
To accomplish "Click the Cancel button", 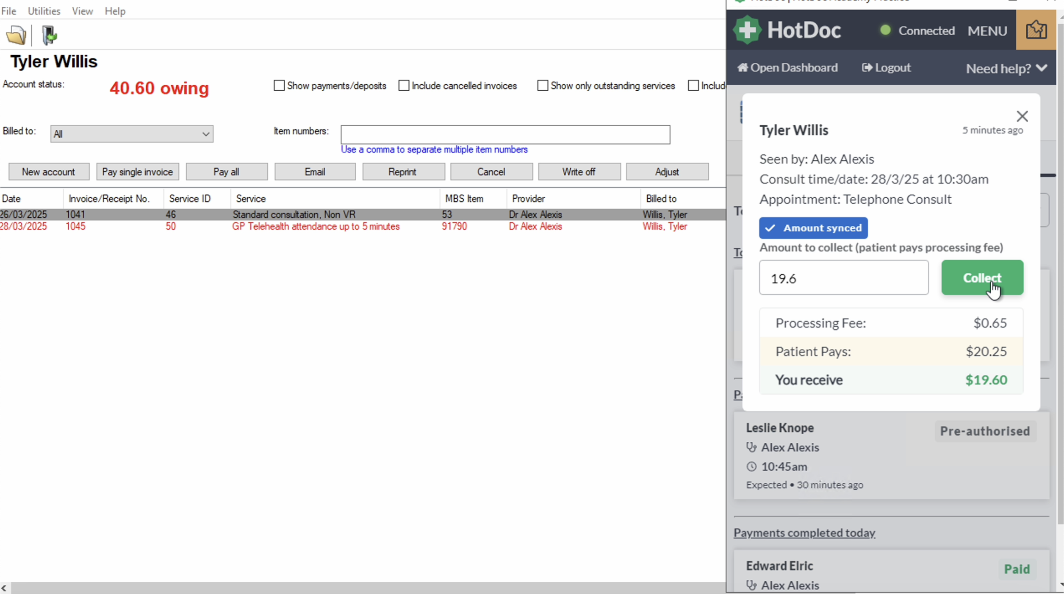I will coord(491,172).
